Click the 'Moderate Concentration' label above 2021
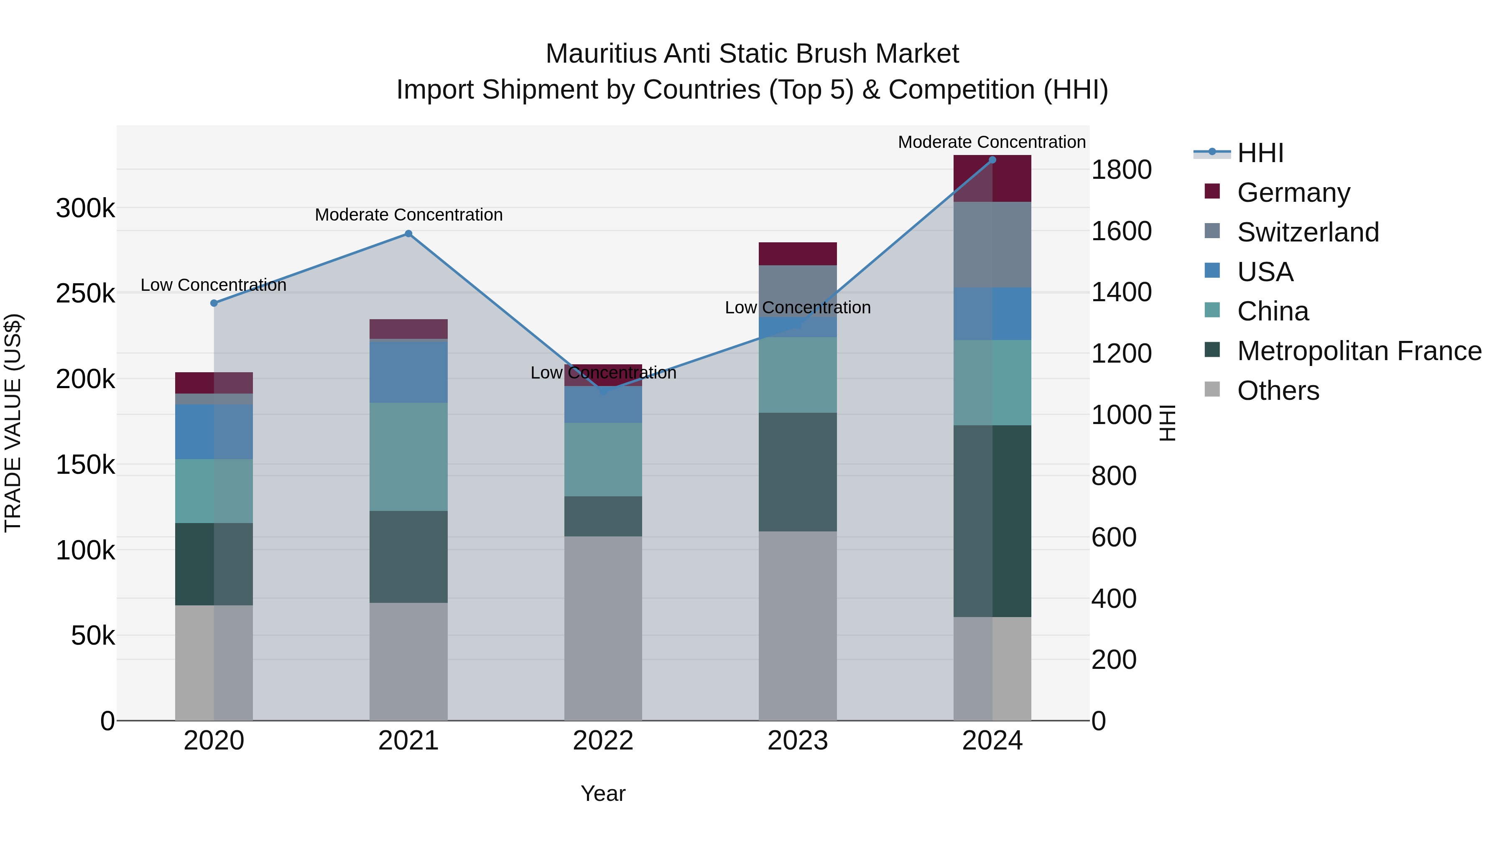The height and width of the screenshot is (846, 1505). pos(409,215)
